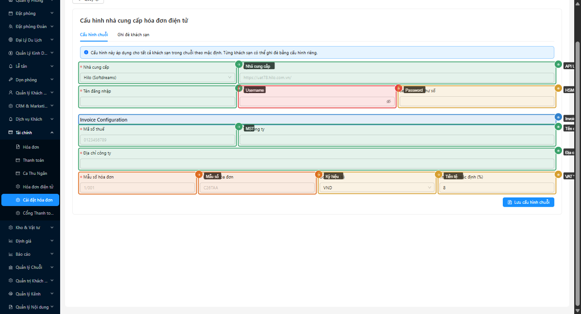Open Hóa đơn in the Tài chính submenu

click(31, 147)
